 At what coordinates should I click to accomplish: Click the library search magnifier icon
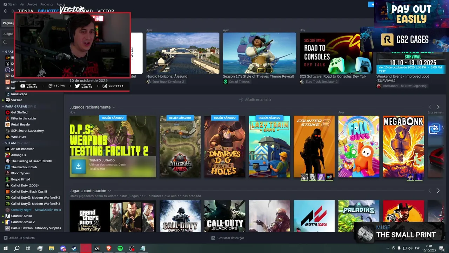[x=5, y=43]
